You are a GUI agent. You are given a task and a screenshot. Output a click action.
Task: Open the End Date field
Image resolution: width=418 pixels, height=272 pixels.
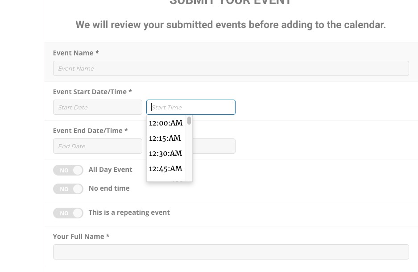(97, 146)
